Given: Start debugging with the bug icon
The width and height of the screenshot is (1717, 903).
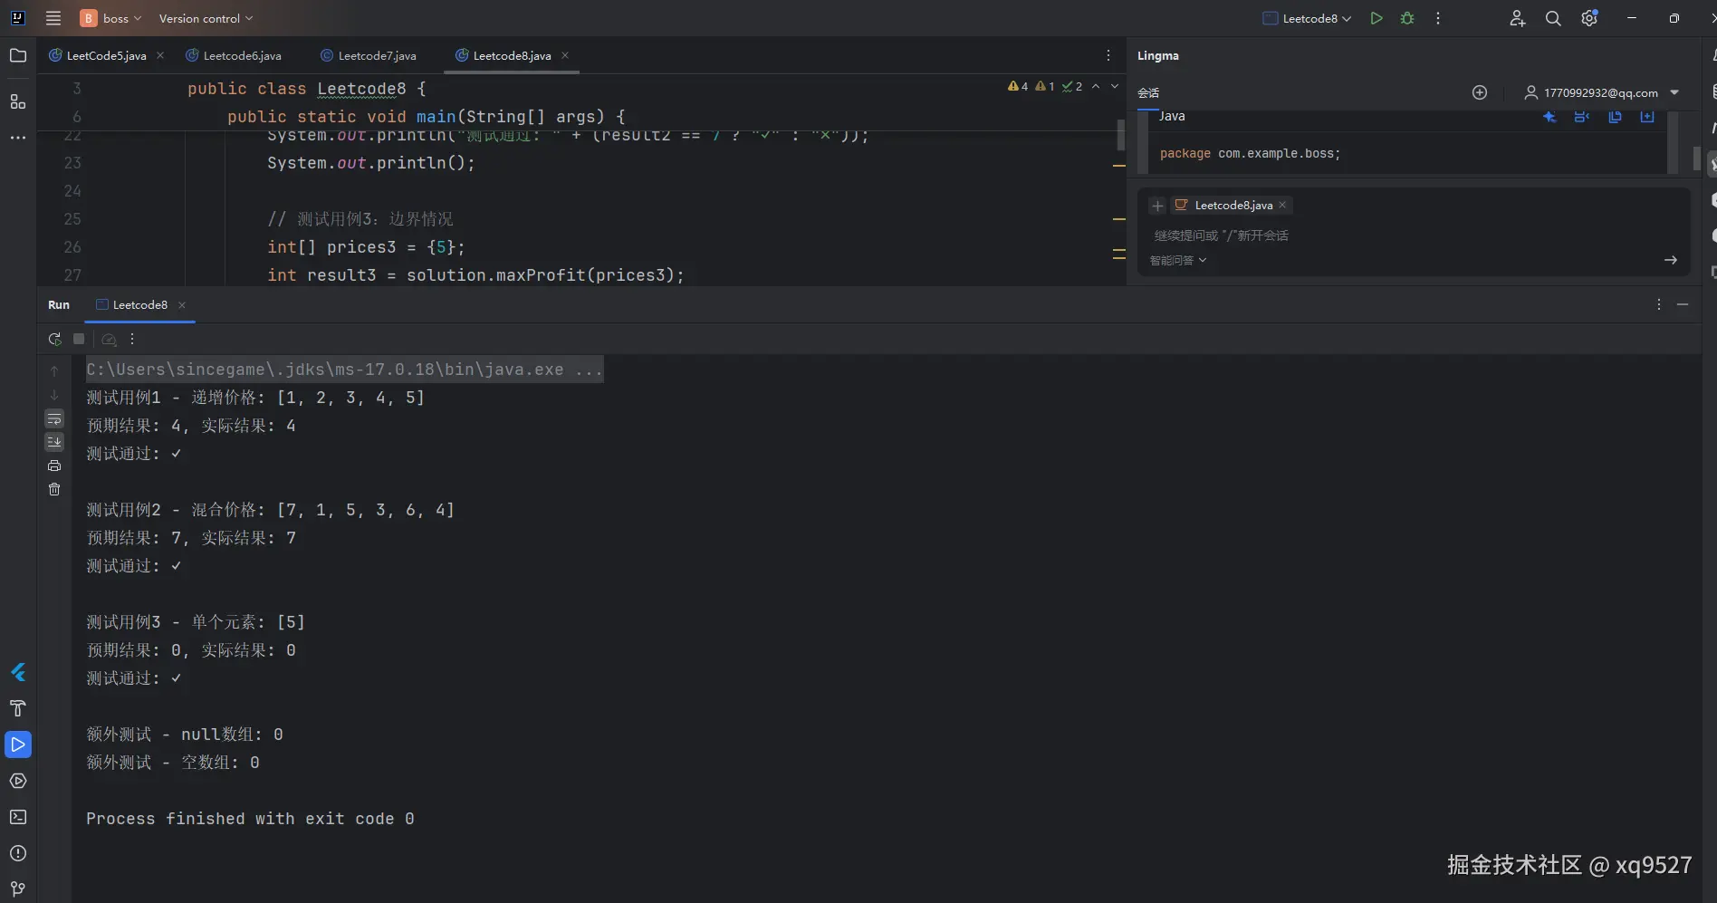Looking at the screenshot, I should [1406, 18].
